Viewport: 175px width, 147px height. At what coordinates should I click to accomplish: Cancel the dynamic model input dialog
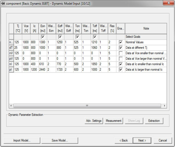click(163, 140)
